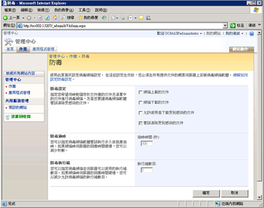264x208 pixels.
Task: Click the 取消 (Cancel) button
Action: (234, 193)
